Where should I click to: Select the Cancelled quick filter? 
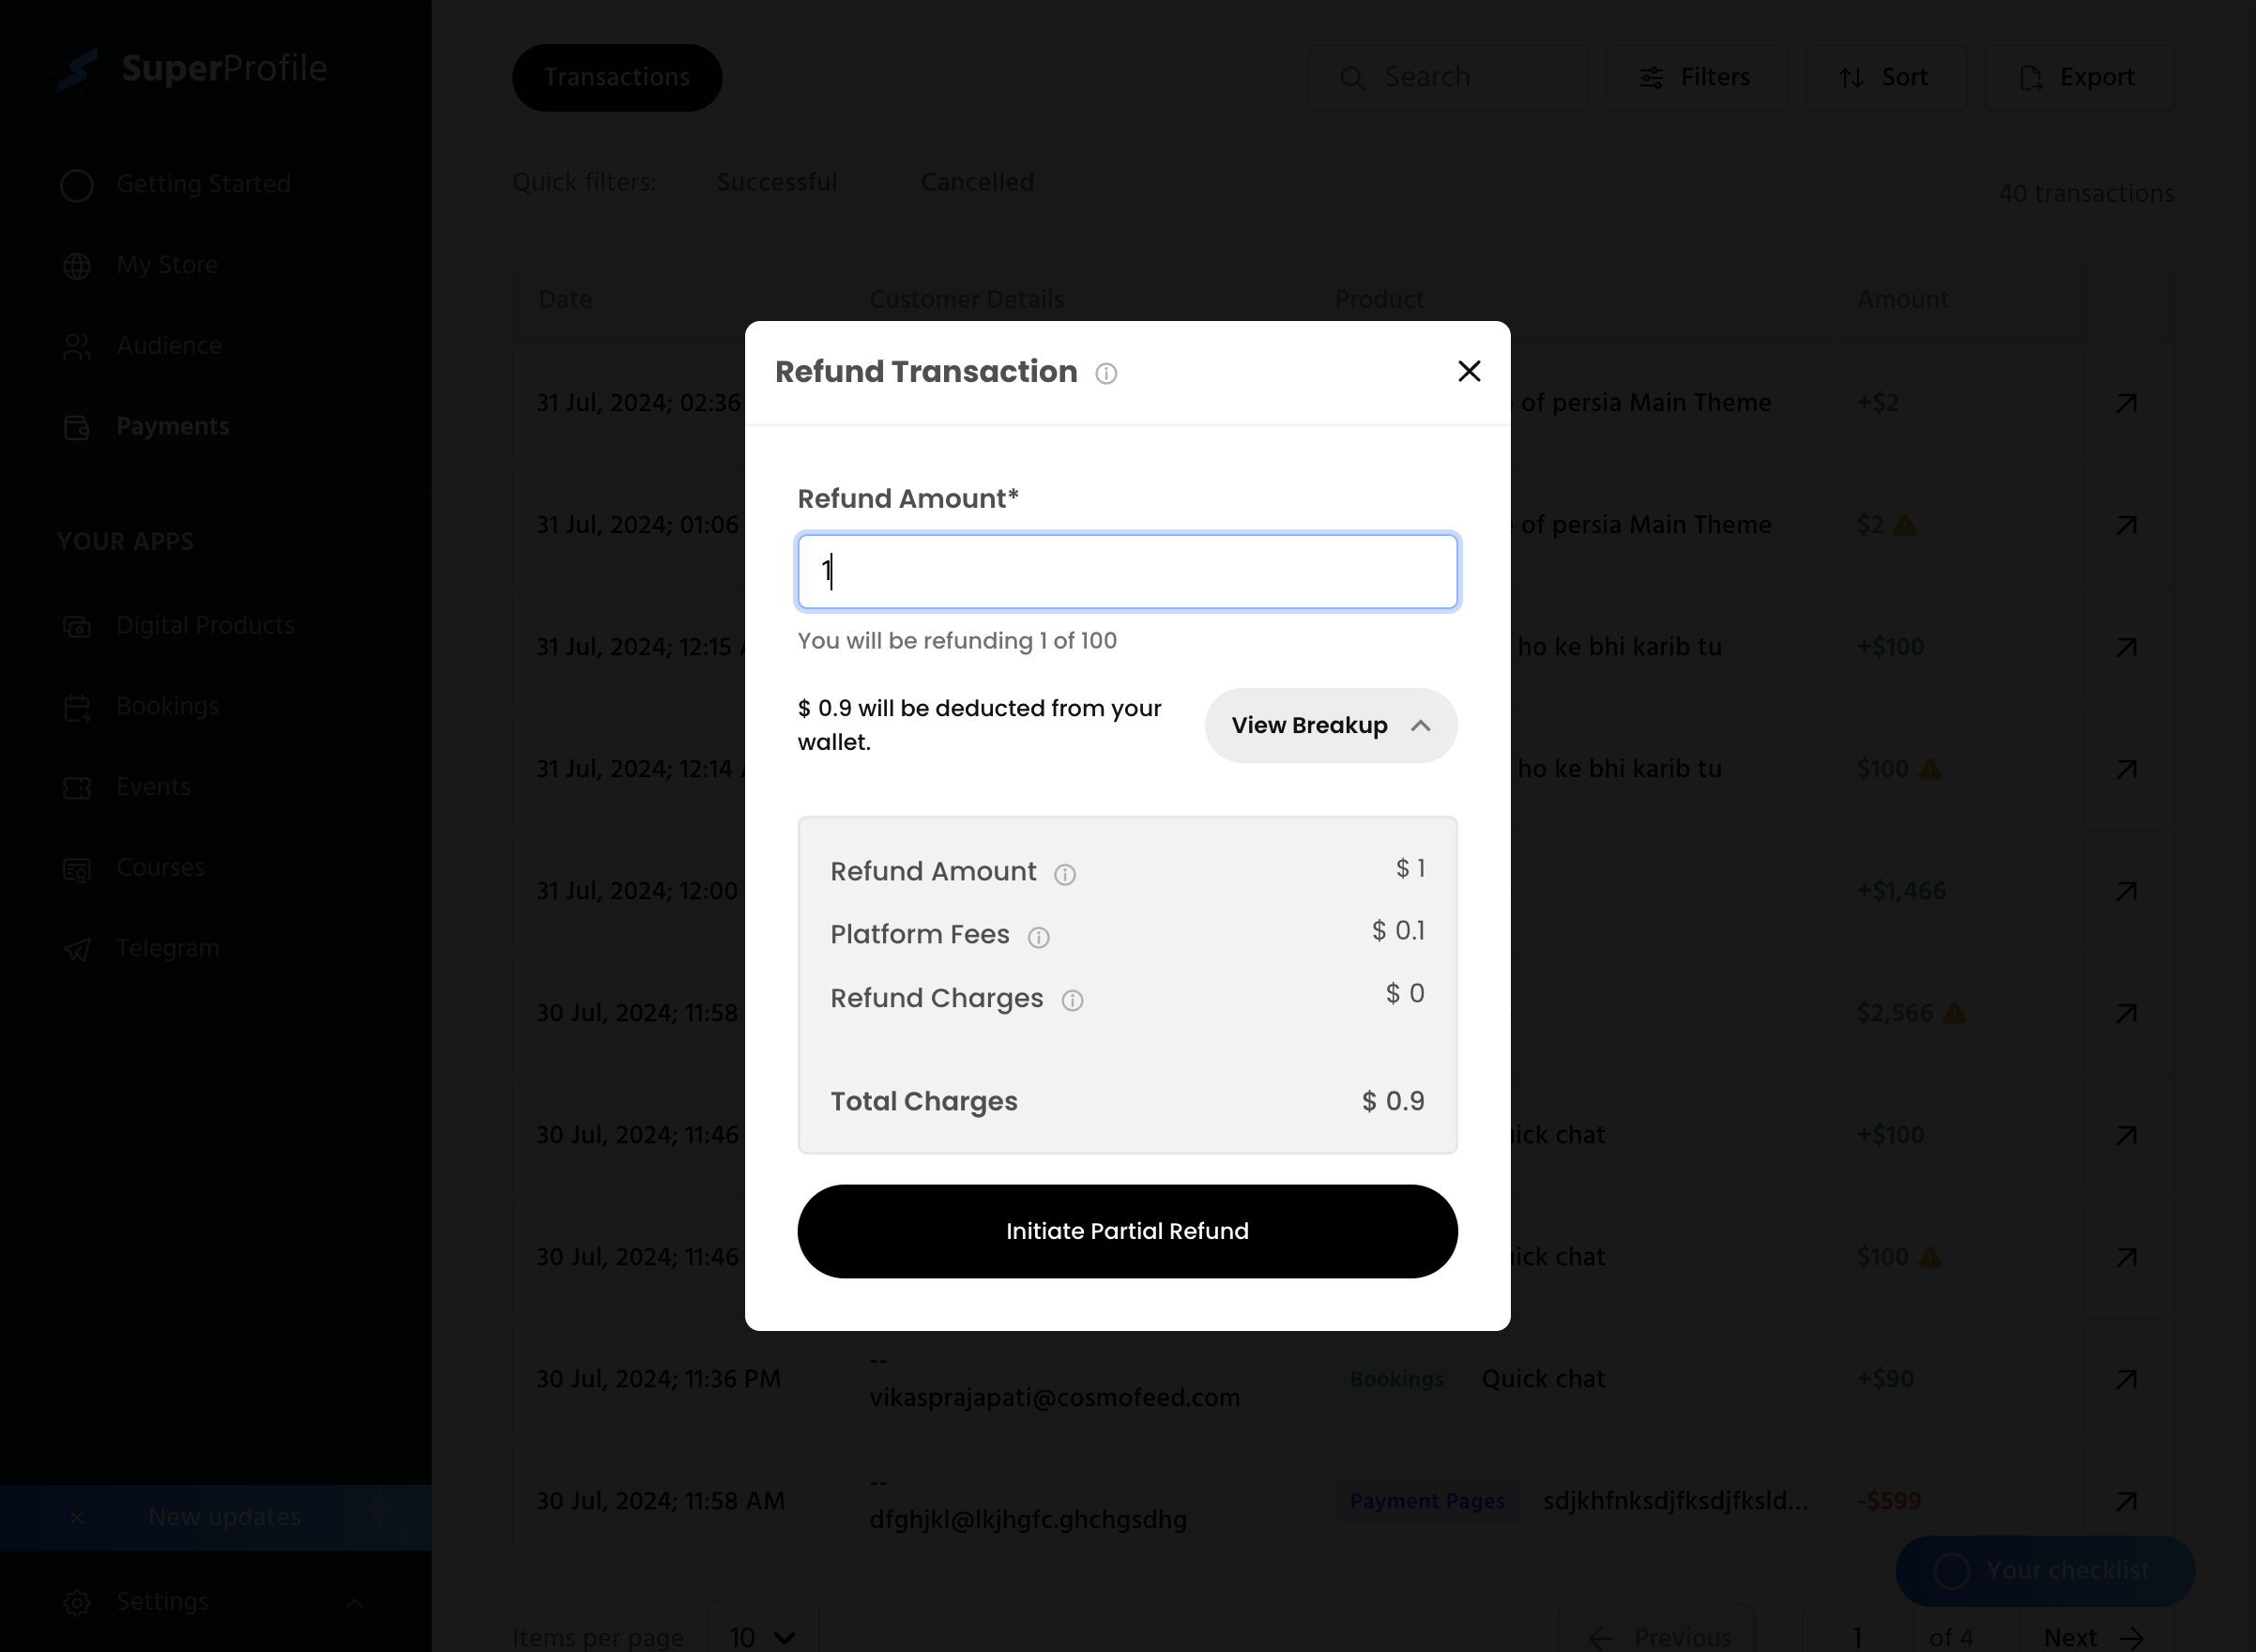click(977, 182)
